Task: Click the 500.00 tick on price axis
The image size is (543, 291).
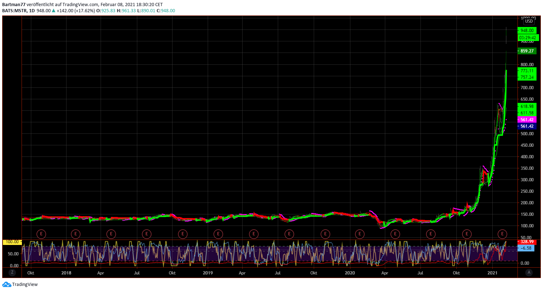Action: pyautogui.click(x=527, y=134)
